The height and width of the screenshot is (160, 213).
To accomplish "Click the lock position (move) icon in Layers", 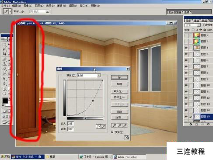I will coord(201,30).
